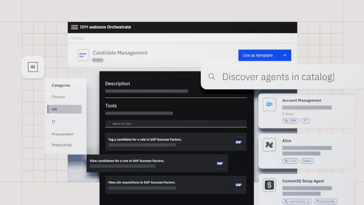Open the hamburger navigation menu

coord(74,27)
